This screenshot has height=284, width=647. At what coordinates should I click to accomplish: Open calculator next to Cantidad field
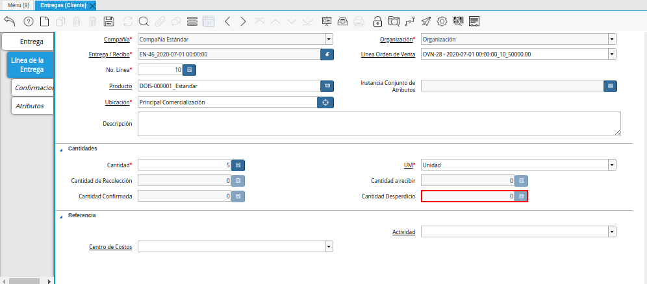238,165
